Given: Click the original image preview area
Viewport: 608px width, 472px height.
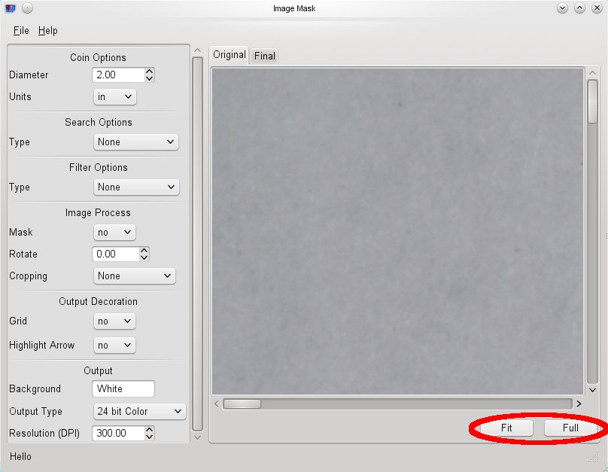Looking at the screenshot, I should point(397,231).
